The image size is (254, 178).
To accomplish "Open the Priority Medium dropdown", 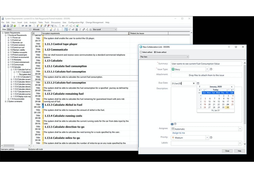I will pos(207,137).
